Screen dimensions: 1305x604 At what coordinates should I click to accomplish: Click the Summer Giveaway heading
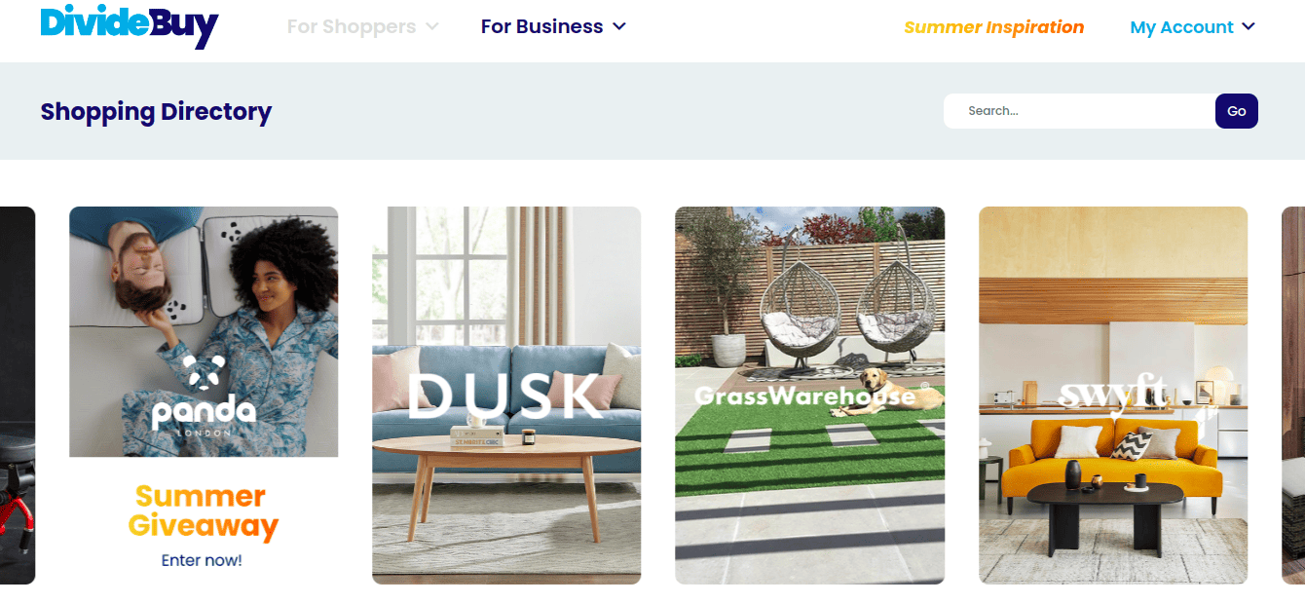click(x=203, y=511)
